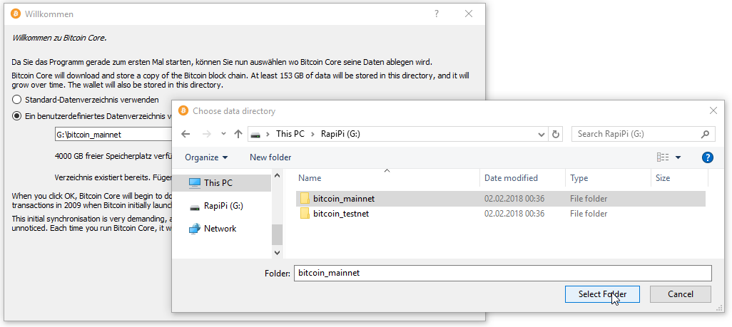
Task: Click the bitcoin_mainnet folder icon
Action: point(305,199)
